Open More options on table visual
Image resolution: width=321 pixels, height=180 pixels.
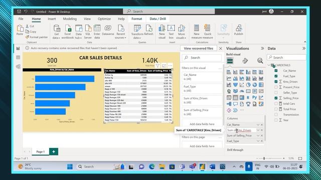170,65
